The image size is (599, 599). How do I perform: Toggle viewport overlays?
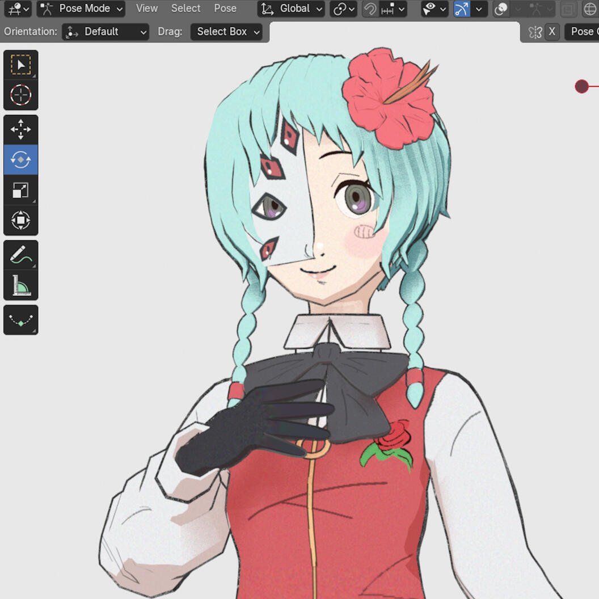tap(501, 9)
